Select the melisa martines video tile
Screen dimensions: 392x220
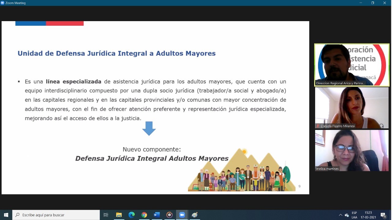pos(352,150)
